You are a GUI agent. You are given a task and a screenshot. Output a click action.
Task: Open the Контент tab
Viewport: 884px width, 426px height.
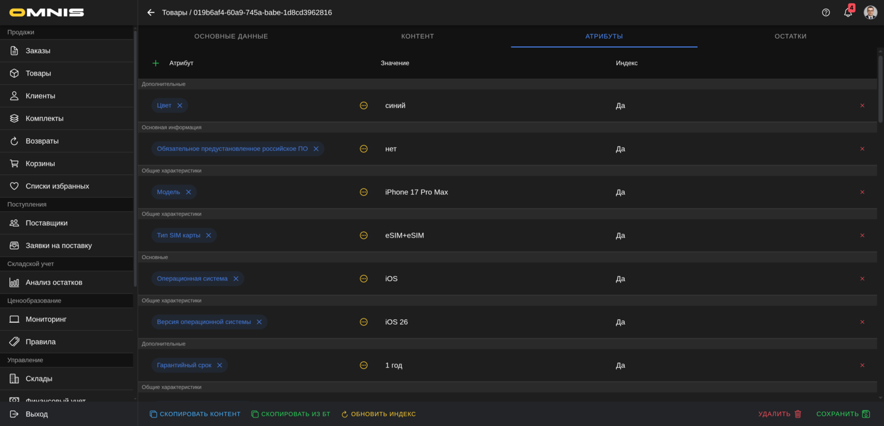417,36
